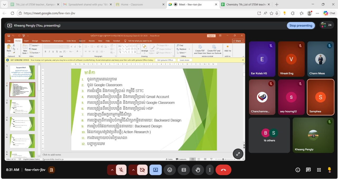Viewport: 338px width, 179px height.
Task: Toggle closed captions on
Action: (184, 170)
